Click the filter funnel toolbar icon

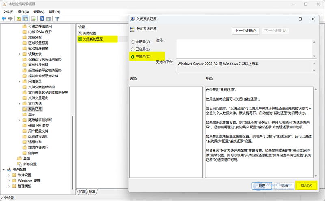pos(57,19)
